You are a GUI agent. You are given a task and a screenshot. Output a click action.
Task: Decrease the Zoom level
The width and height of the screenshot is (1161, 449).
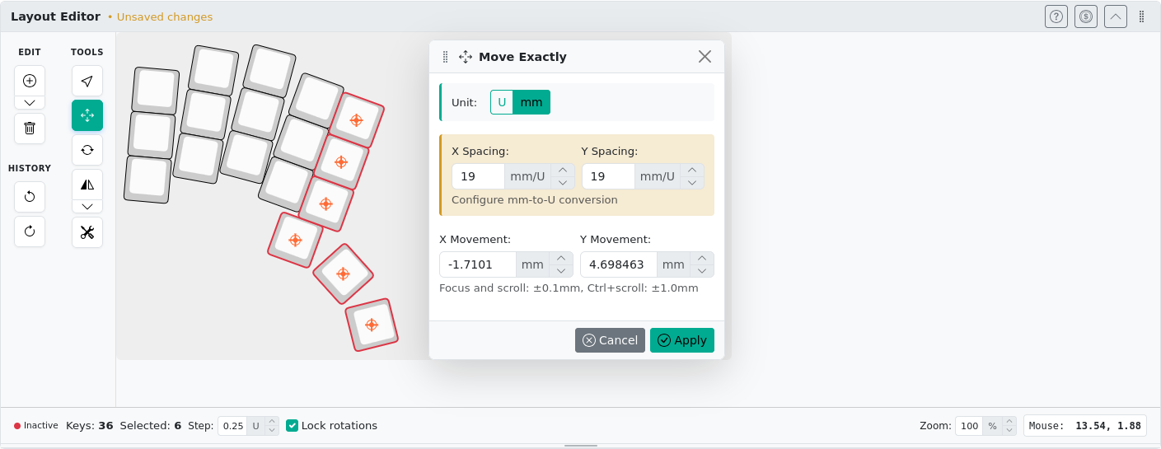[1009, 431]
